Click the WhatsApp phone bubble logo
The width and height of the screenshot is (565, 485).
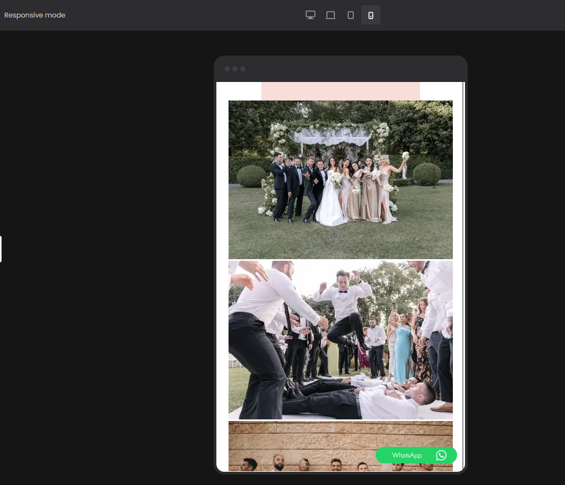pos(441,455)
